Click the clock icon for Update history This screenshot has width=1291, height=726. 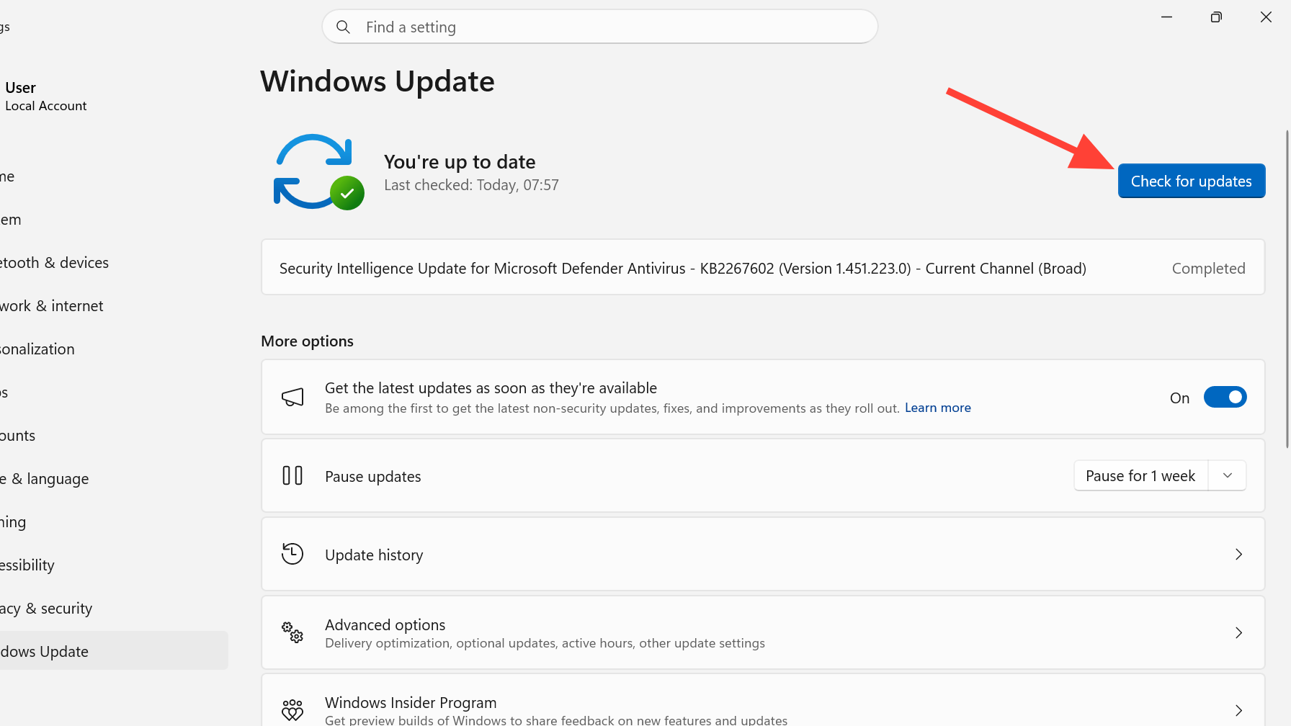[292, 554]
